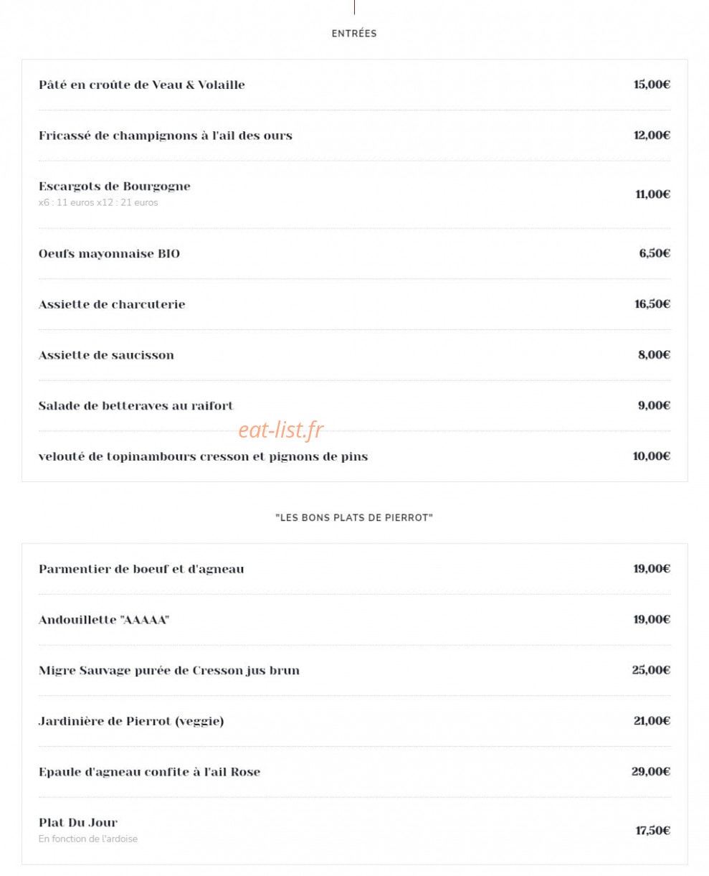709x876 pixels.
Task: Click the ENTRÉES section heading
Action: tap(354, 34)
